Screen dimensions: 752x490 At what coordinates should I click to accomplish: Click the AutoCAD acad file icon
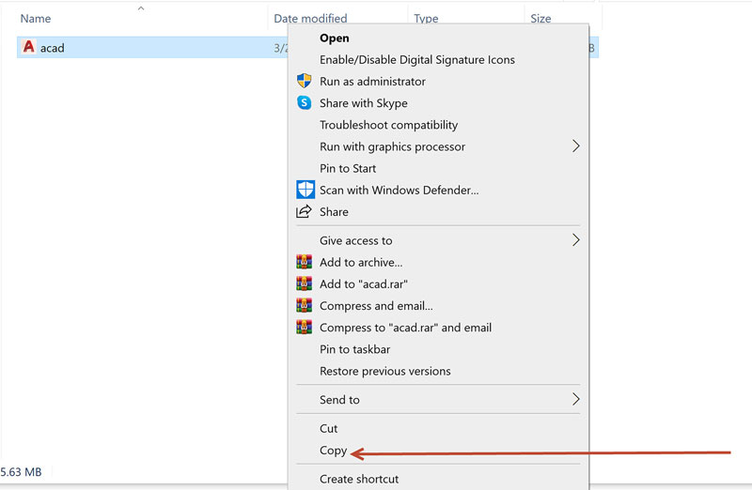[x=29, y=47]
